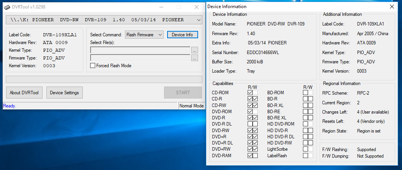Close the Device Information window
The height and width of the screenshot is (170, 402).
(392, 7)
